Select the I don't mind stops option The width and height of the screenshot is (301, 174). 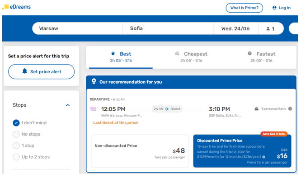(16, 123)
